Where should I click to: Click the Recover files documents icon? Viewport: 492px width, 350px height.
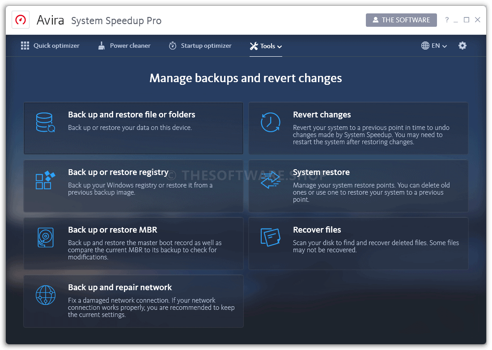271,237
